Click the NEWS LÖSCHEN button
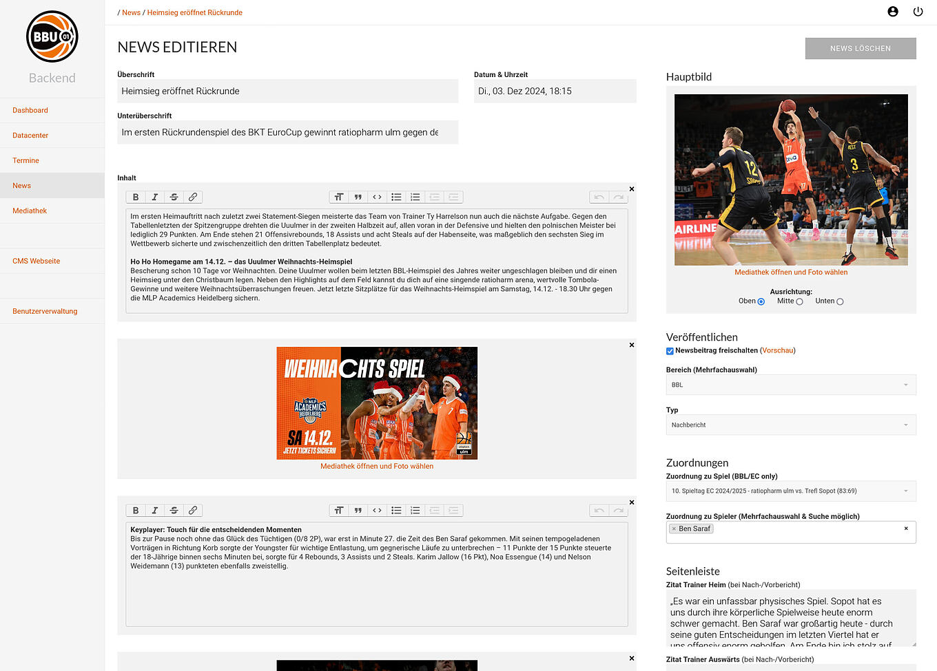The height and width of the screenshot is (671, 937). 861,48
